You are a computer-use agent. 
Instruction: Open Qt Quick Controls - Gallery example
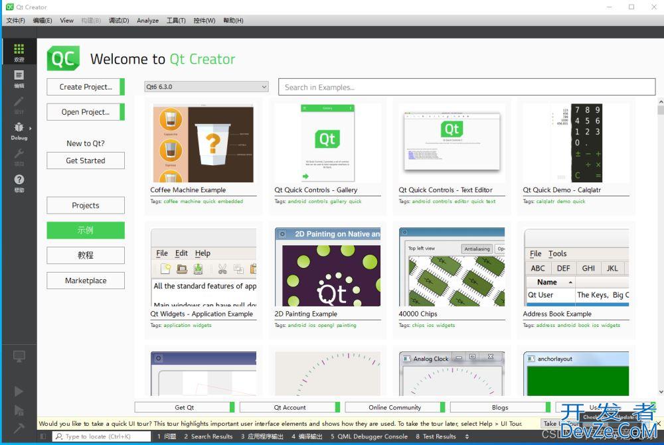pos(327,144)
